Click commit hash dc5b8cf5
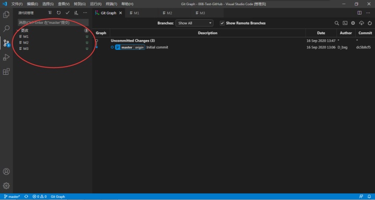The width and height of the screenshot is (375, 200). (364, 47)
